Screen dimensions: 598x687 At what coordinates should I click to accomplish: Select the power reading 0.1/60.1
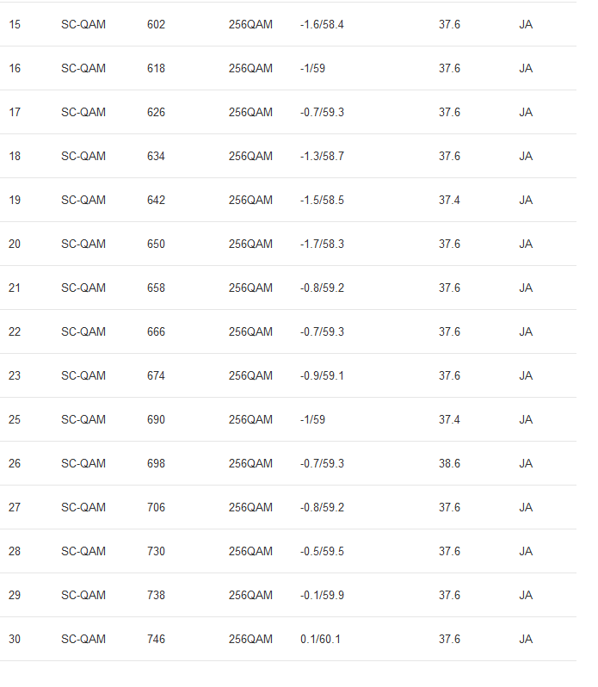(320, 640)
